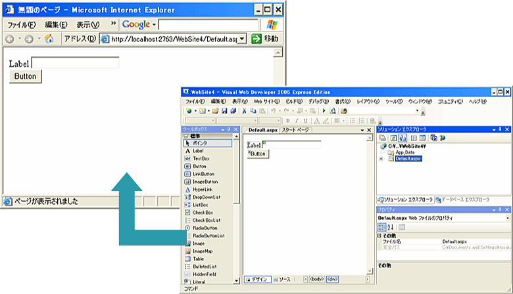Open the 表示 menu in Internet Explorer
Screen dimensions: 513x294
[x=88, y=25]
